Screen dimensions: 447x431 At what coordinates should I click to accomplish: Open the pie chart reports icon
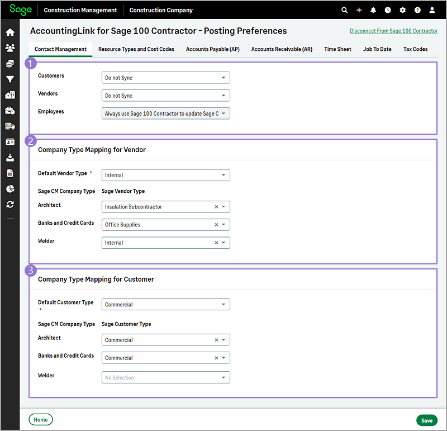(10, 189)
